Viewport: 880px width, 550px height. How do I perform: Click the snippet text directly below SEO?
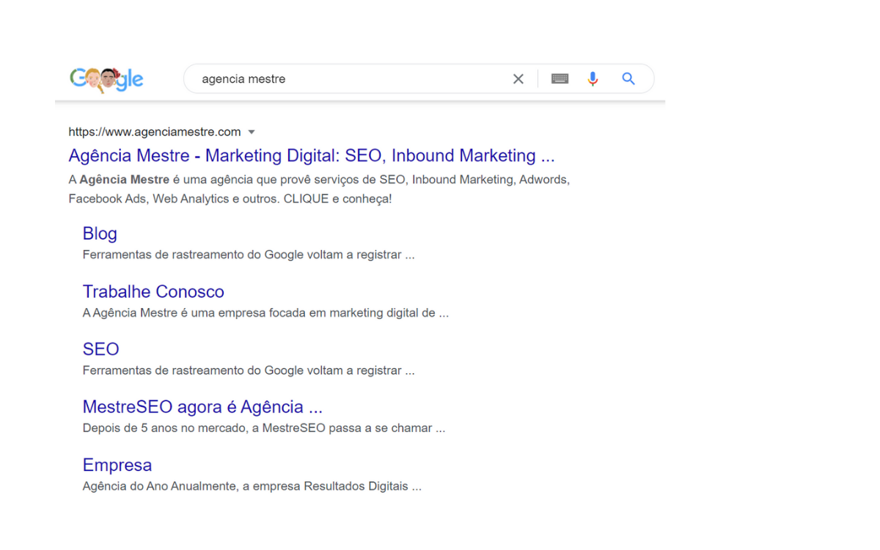tap(248, 371)
